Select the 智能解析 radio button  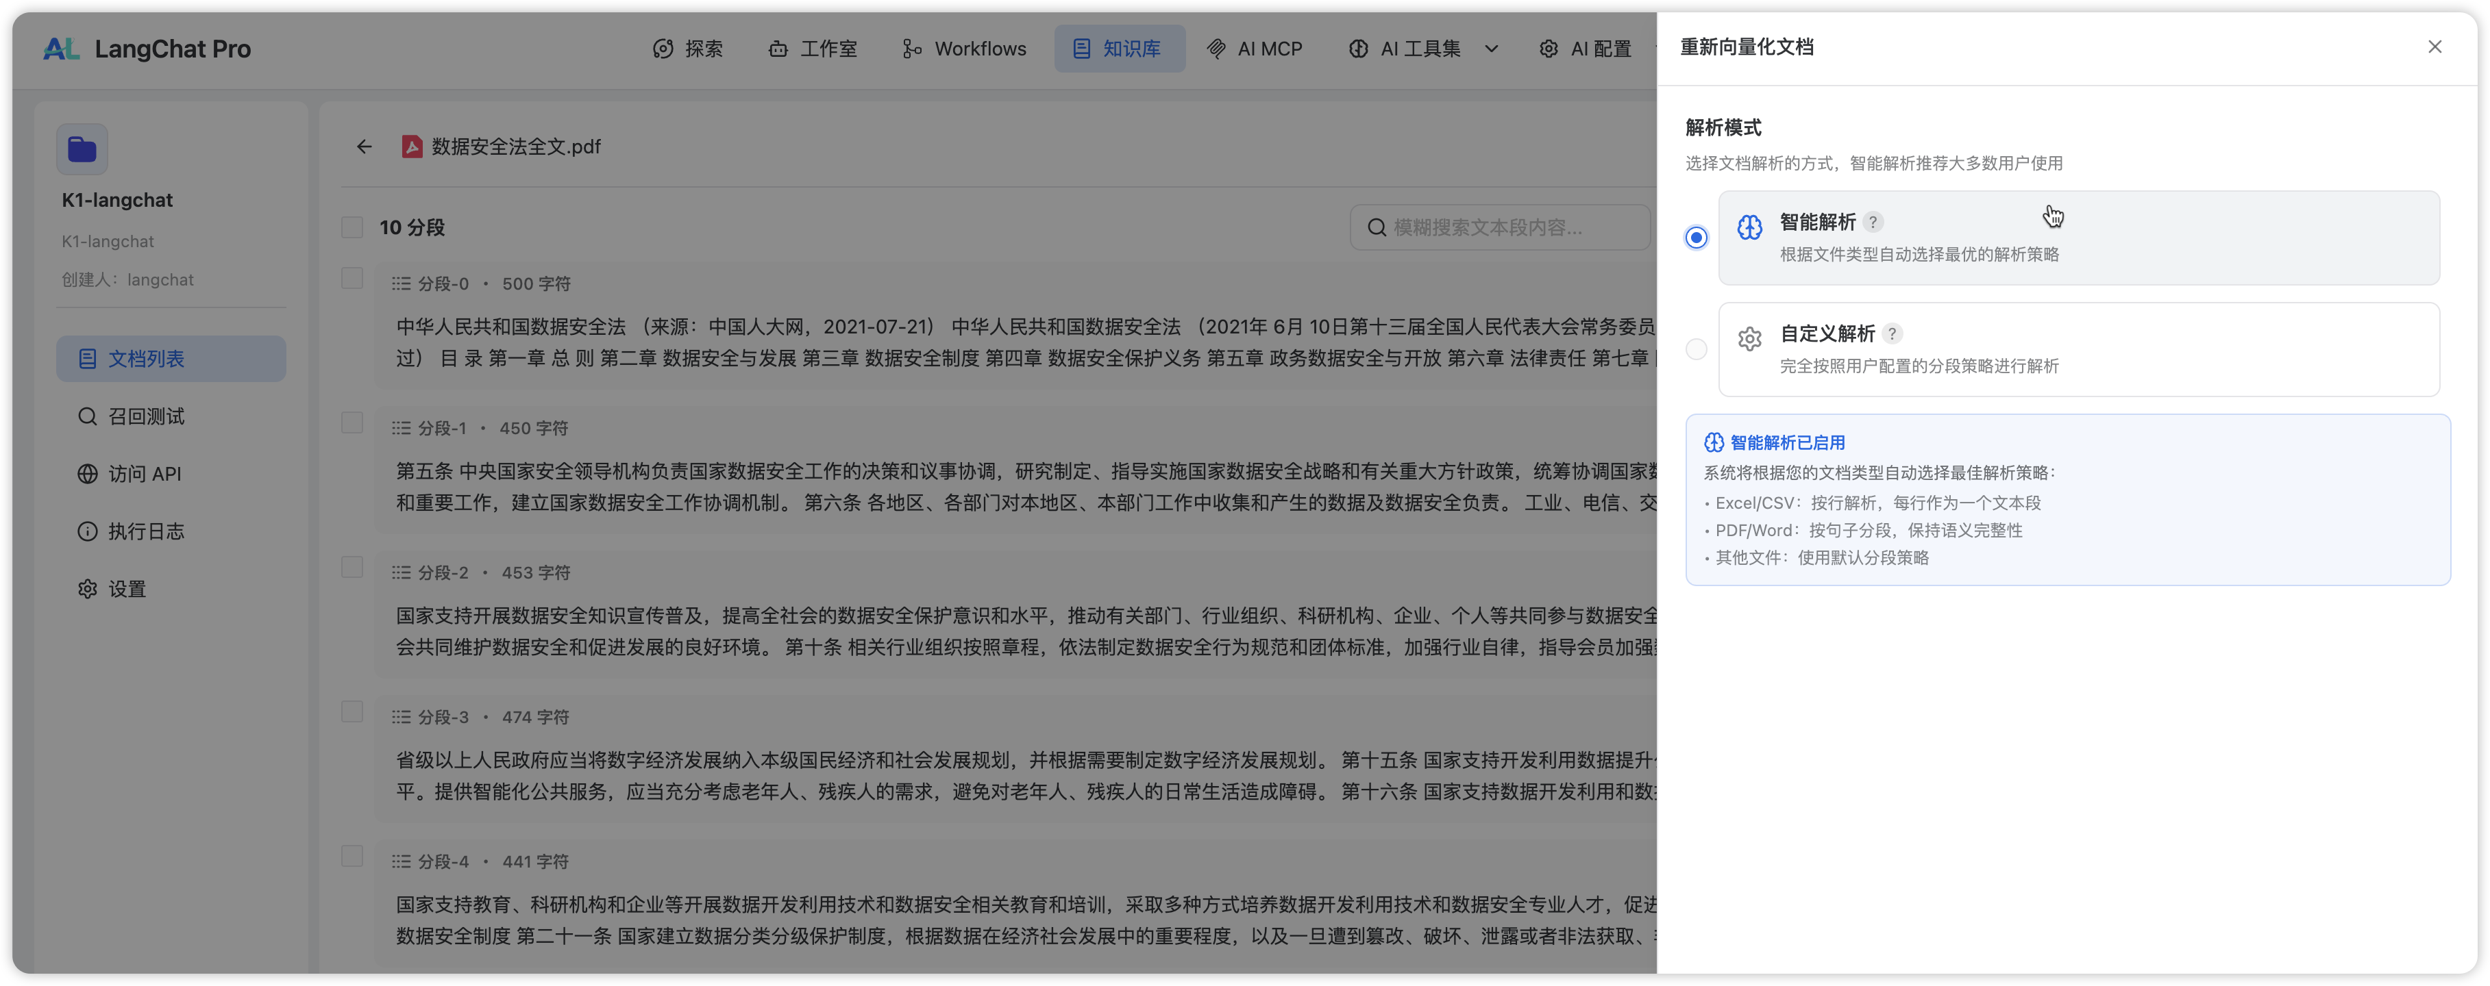[x=1695, y=238]
